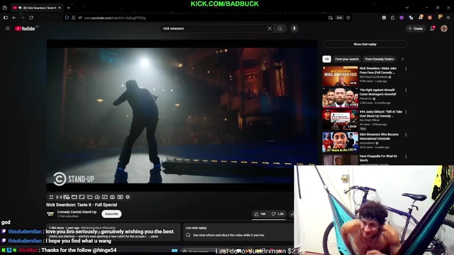Open the list all tabs chevron
This screenshot has height=255, width=454.
[407, 8]
